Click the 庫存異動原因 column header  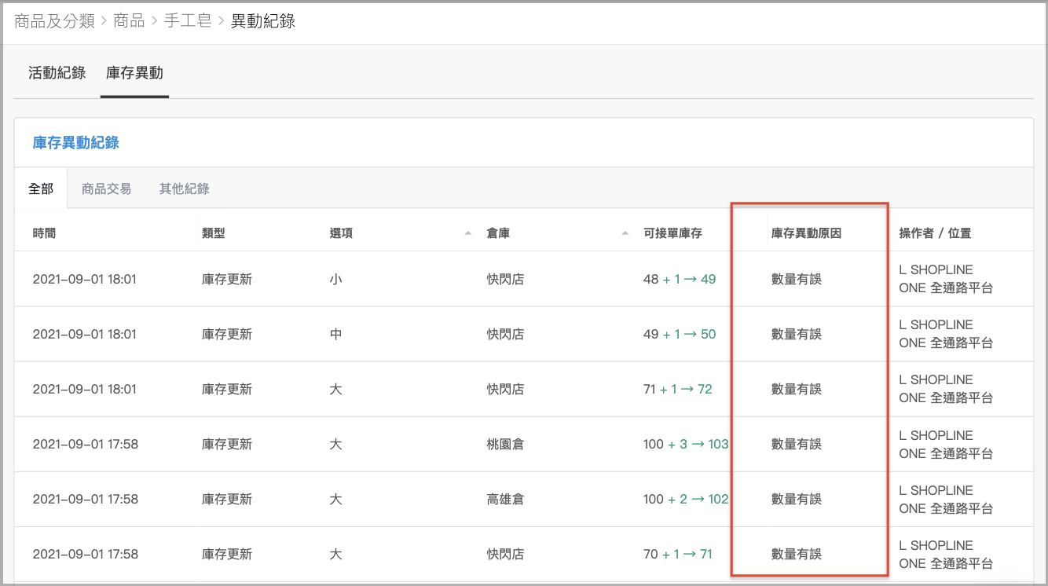tap(806, 233)
